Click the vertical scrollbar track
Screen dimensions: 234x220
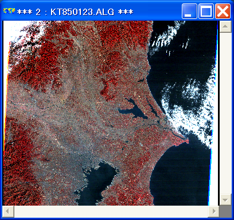[x=225, y=113]
